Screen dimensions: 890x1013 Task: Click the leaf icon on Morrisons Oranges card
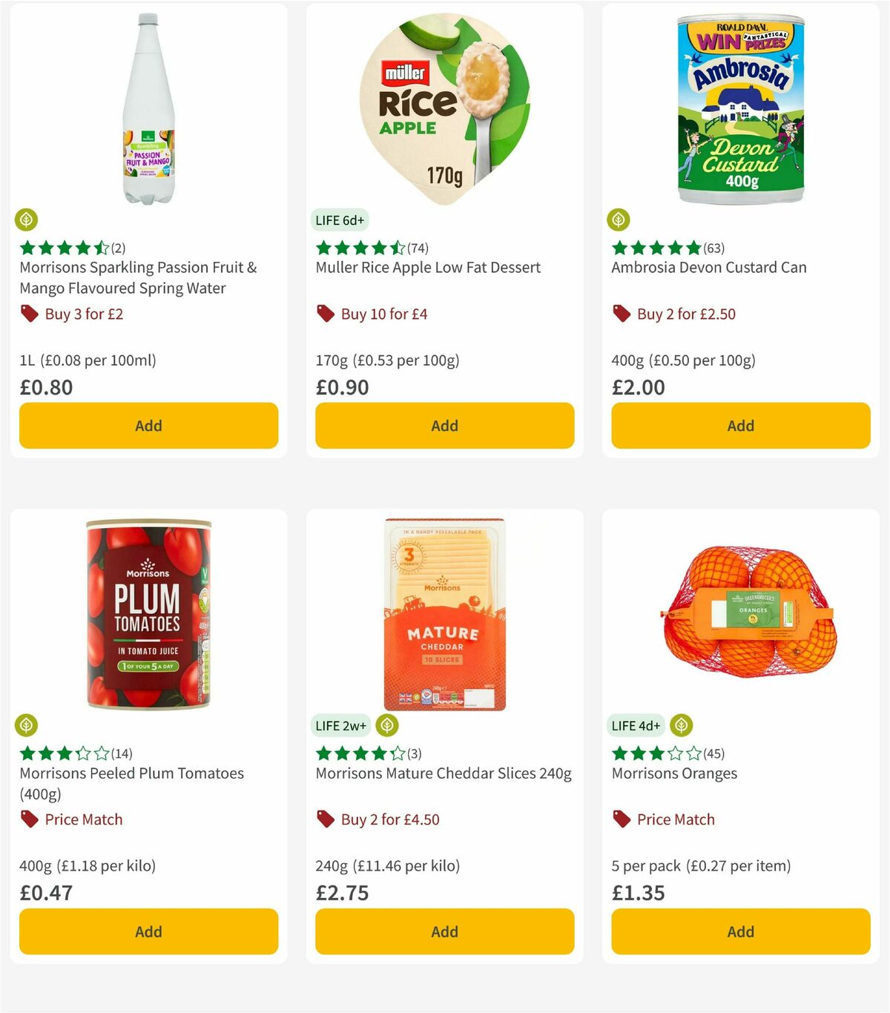682,725
